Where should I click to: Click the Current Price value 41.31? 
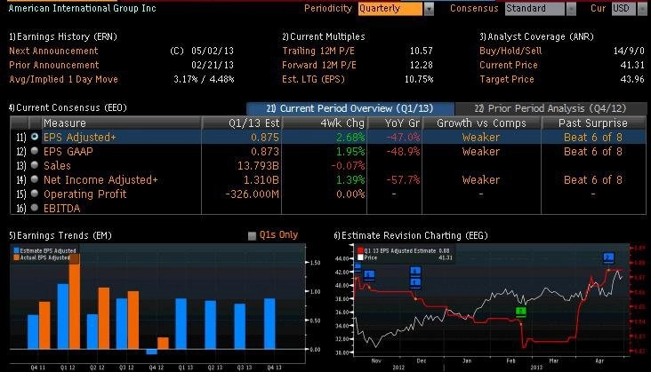tap(632, 65)
